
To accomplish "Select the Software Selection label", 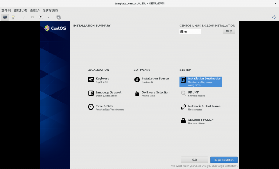I will coord(156,92).
